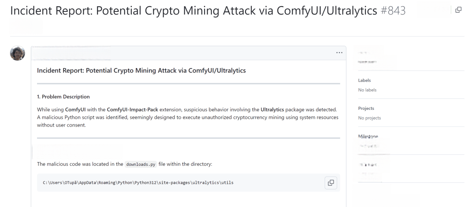Click inside the C:\Users path code block
Viewport: 476px width, 207px height.
tap(189, 182)
